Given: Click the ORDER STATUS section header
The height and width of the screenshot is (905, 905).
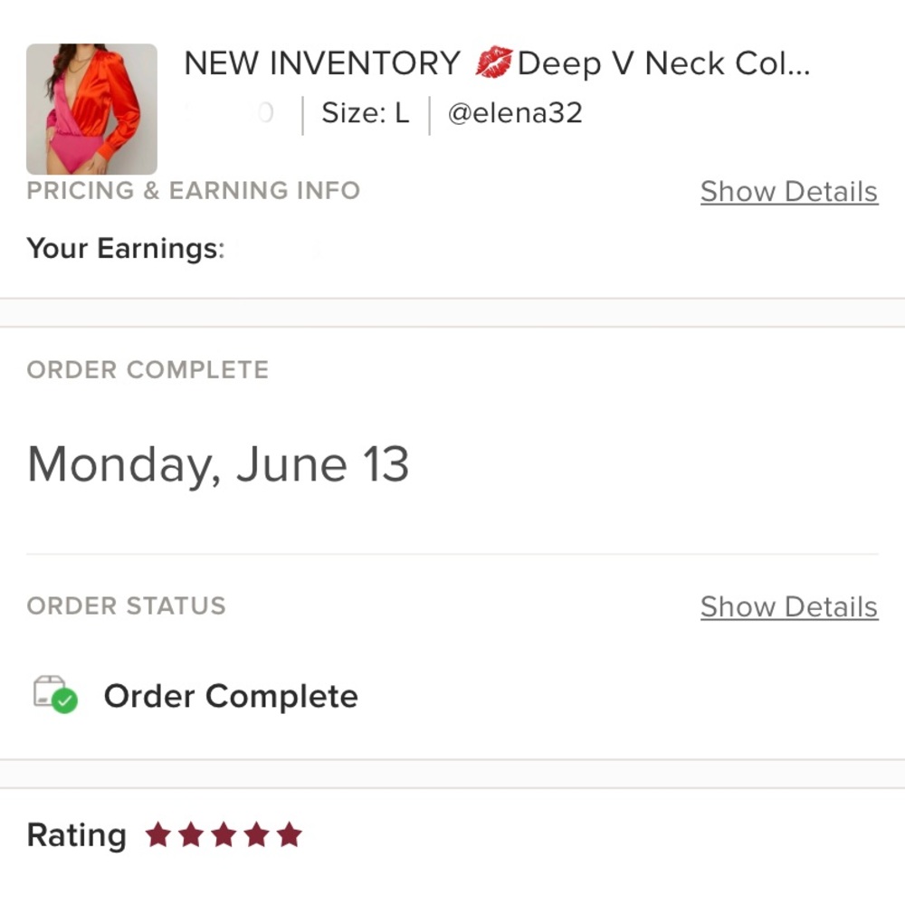Looking at the screenshot, I should pyautogui.click(x=127, y=606).
